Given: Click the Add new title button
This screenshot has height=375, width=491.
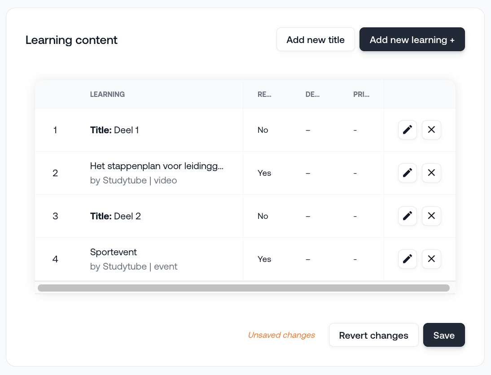Looking at the screenshot, I should pos(316,39).
